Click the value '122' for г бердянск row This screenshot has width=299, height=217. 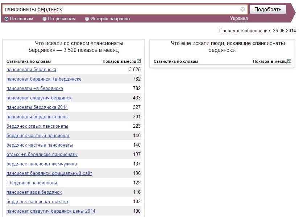coord(137,183)
